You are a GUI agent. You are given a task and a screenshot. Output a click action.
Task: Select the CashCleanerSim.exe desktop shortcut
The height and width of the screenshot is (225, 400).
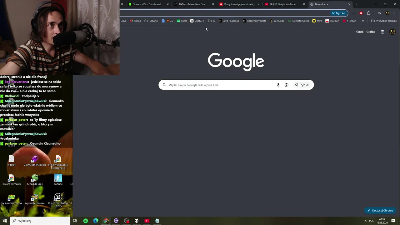[x=35, y=161]
